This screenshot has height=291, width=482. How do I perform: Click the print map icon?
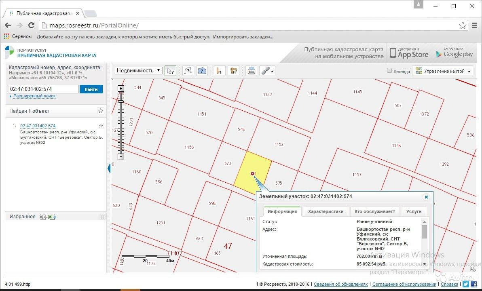[x=251, y=71]
